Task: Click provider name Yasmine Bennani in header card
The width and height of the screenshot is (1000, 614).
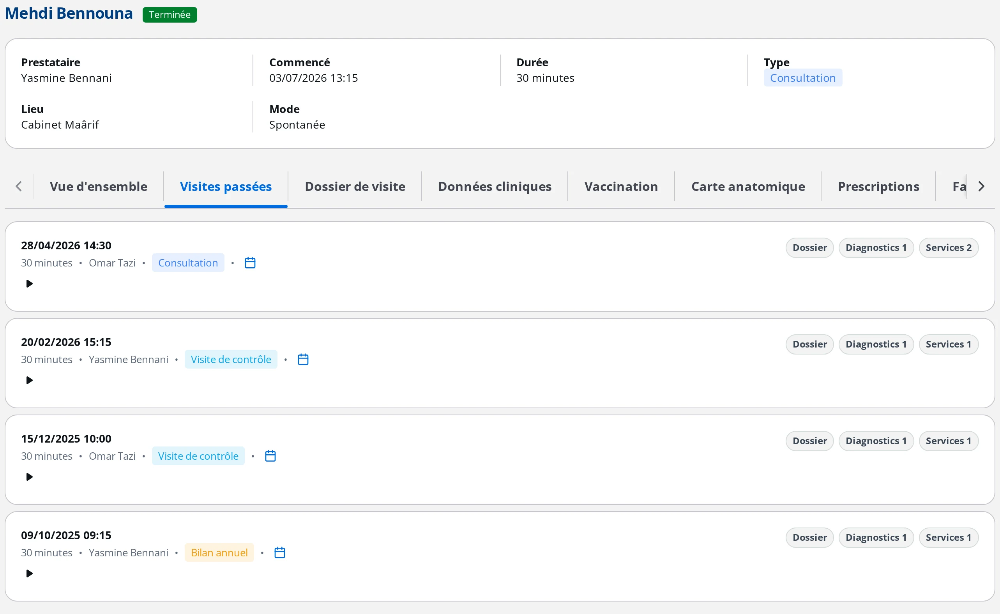Action: [x=67, y=78]
